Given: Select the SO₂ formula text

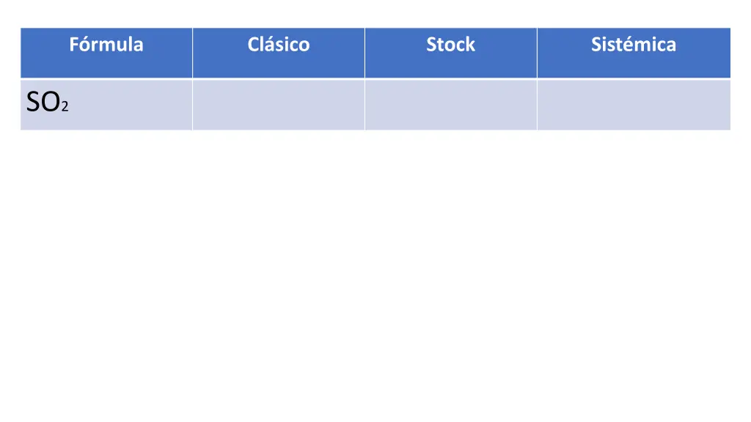Looking at the screenshot, I should coord(48,102).
